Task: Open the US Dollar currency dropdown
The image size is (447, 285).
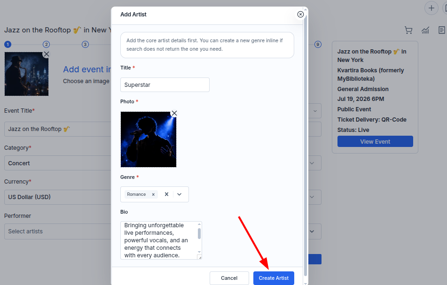Action: pyautogui.click(x=58, y=197)
